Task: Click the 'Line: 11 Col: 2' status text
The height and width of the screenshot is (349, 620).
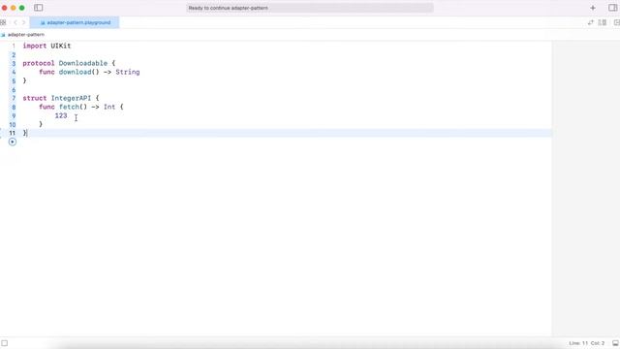Action: [x=587, y=343]
